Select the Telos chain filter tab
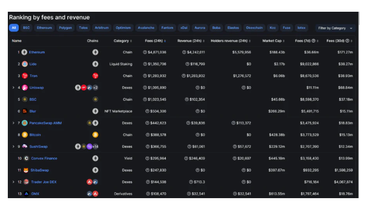Screen dimensions: 367x205 coord(83,28)
